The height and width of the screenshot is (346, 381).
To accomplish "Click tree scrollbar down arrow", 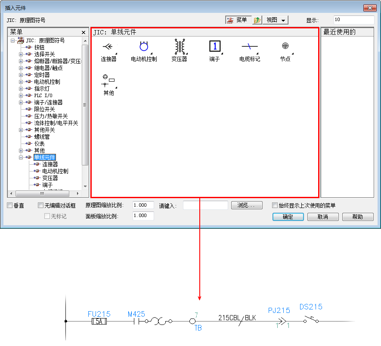I will (85, 187).
